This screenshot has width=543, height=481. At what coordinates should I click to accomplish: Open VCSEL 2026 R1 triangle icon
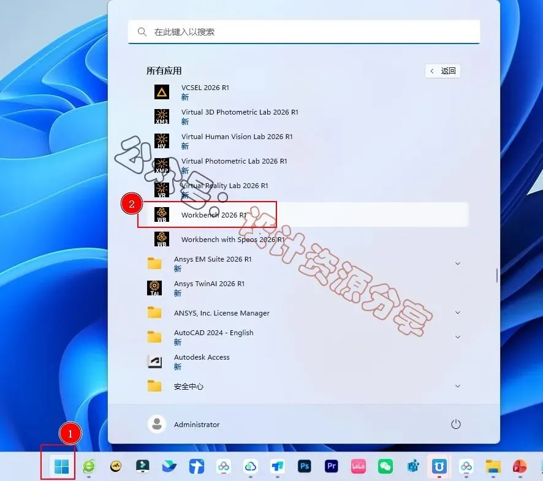(x=162, y=92)
